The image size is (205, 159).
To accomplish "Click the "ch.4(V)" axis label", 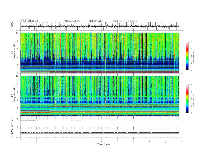I will click(12, 133).
